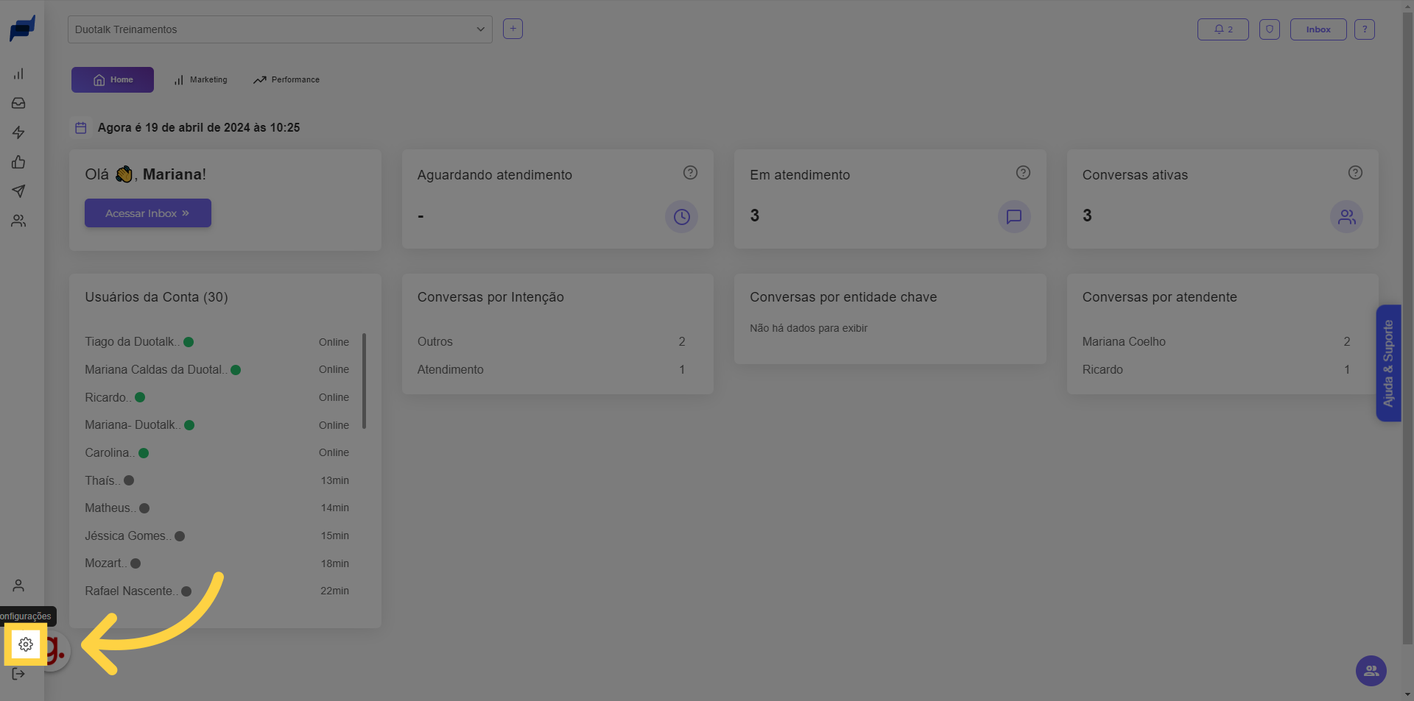Open the user profile sidebar icon

[x=18, y=586]
